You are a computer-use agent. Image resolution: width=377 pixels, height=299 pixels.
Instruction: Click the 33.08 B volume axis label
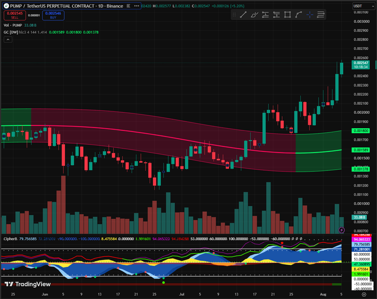click(359, 217)
